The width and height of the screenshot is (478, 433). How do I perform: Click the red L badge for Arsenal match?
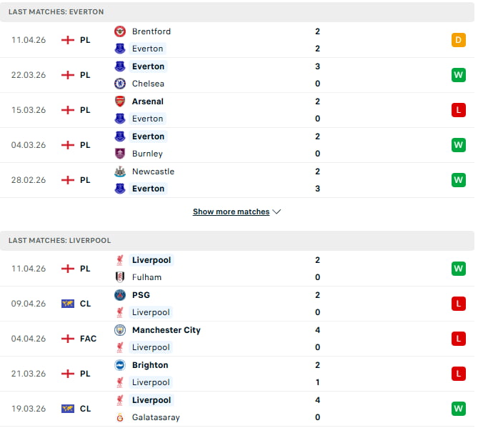click(x=458, y=110)
